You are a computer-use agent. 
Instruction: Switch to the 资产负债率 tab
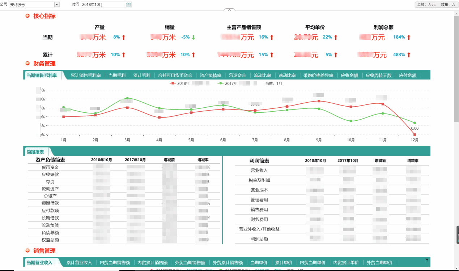[211, 76]
